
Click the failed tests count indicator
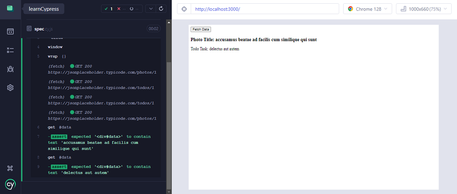tap(121, 9)
